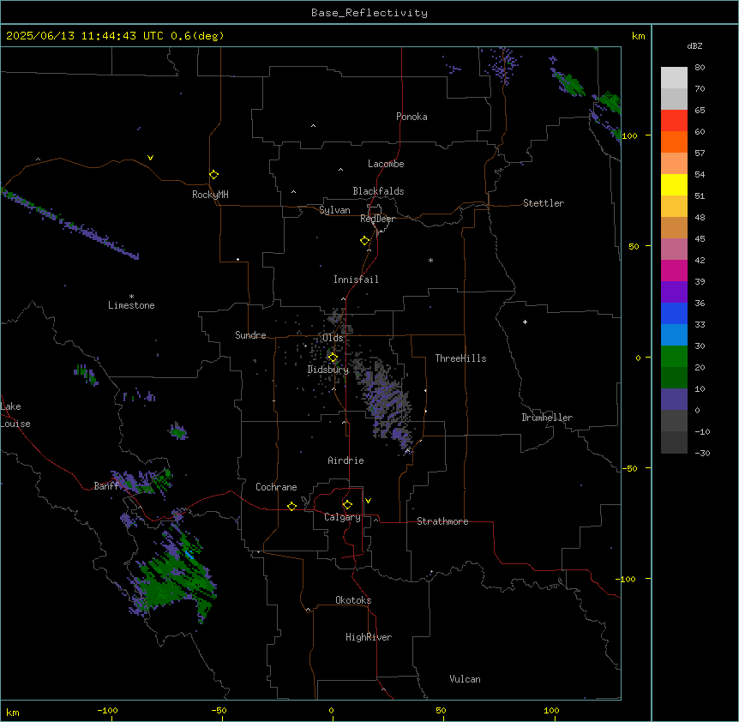The width and height of the screenshot is (739, 722).
Task: Click the dBZ legend heading
Action: pyautogui.click(x=694, y=45)
